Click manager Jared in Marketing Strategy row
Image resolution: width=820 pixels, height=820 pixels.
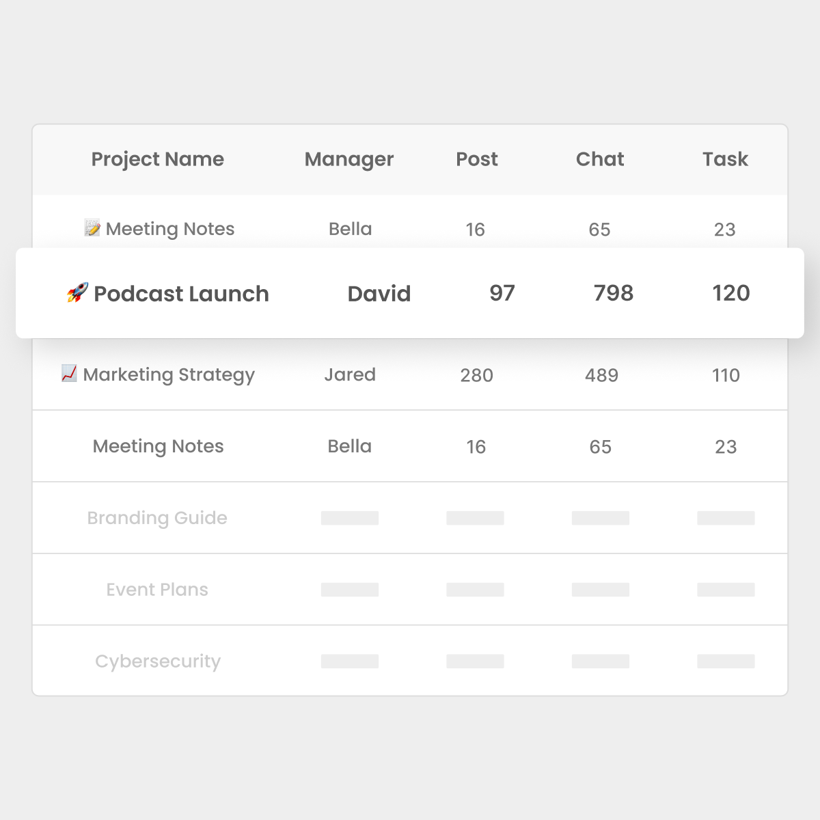(x=350, y=374)
